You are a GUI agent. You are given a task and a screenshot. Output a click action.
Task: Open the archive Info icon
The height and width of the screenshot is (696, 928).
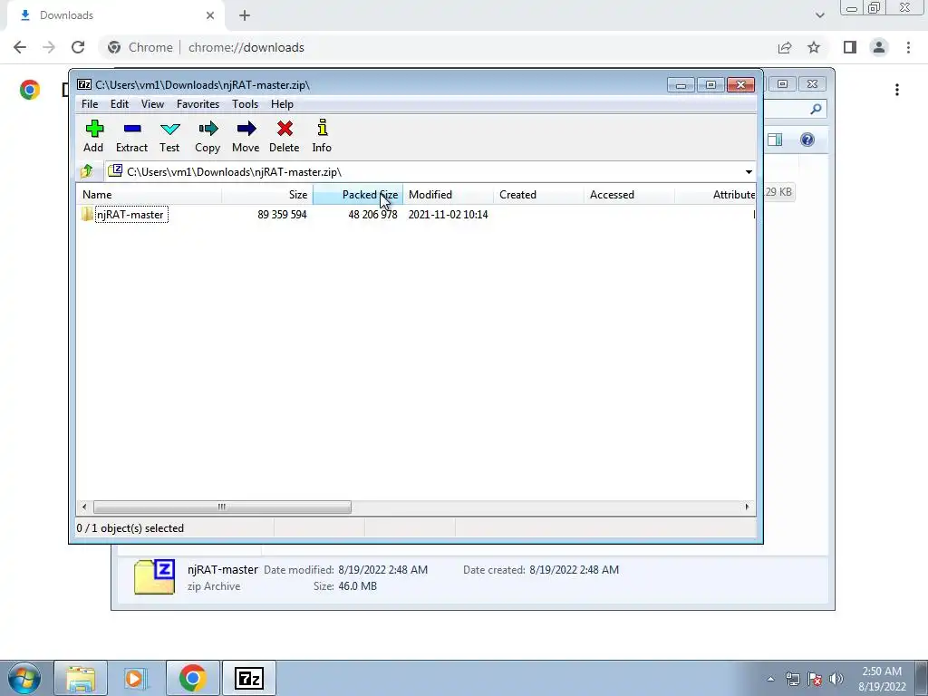322,136
